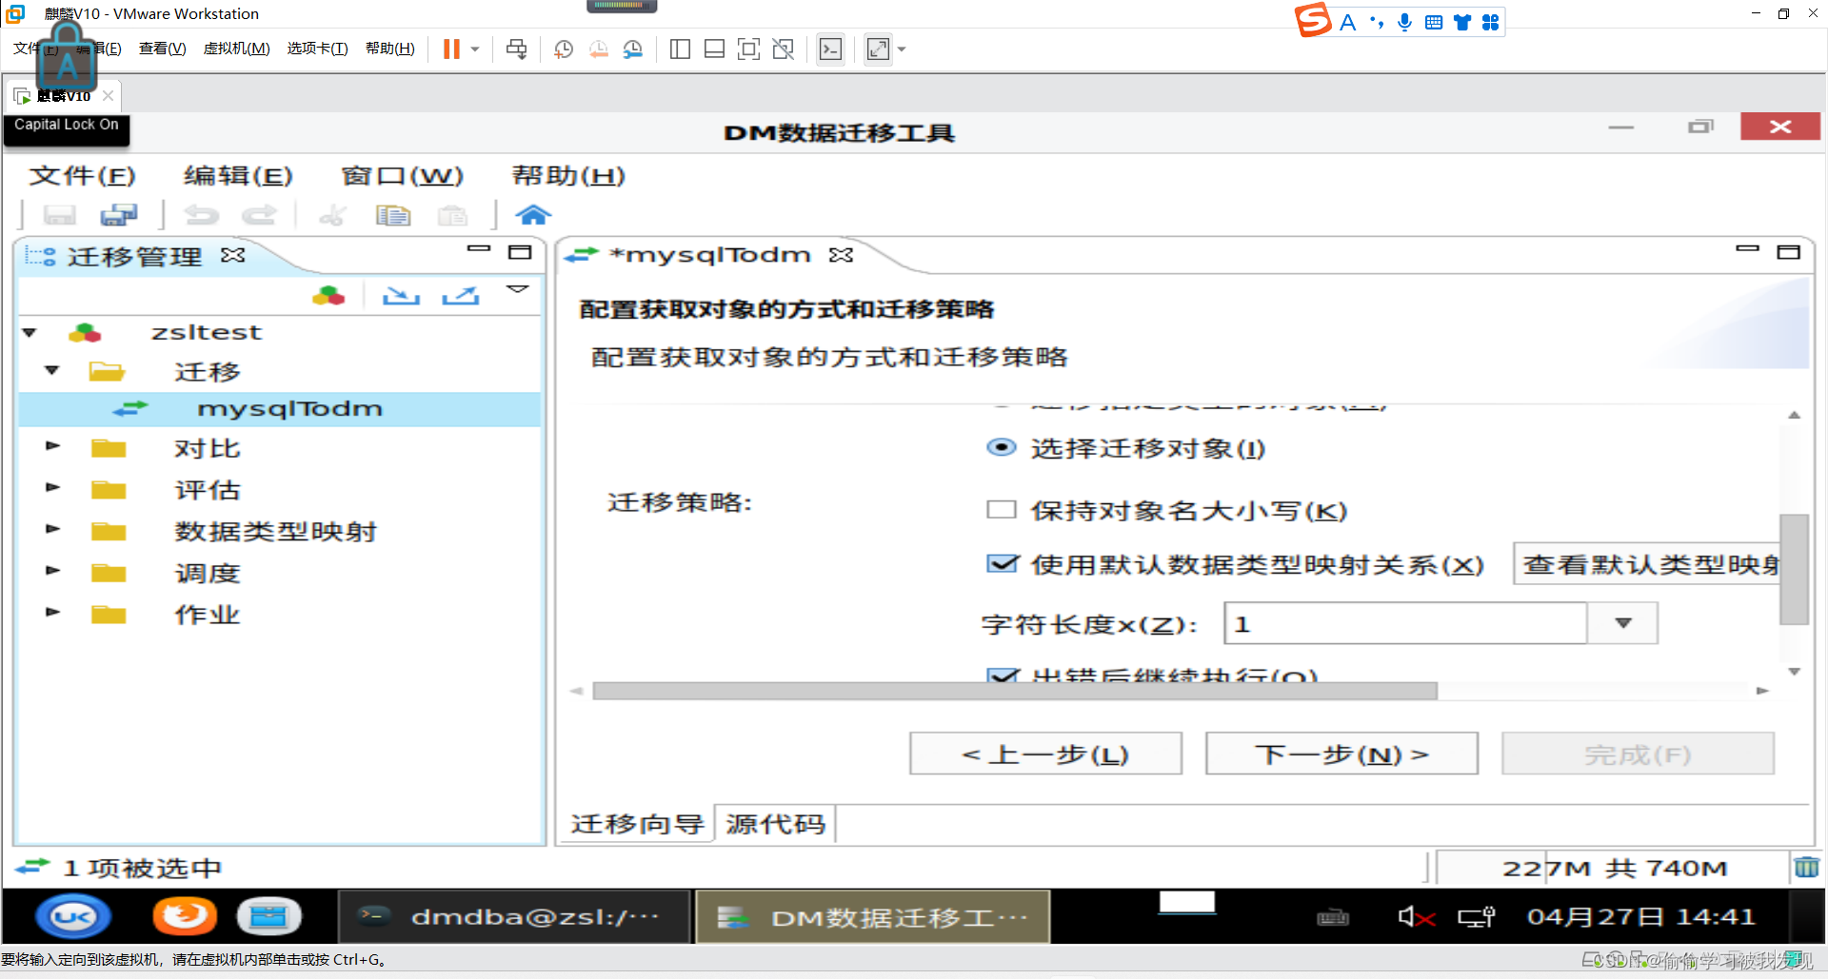The height and width of the screenshot is (979, 1828).
Task: Check 保持对象名大小写(K)
Action: click(1002, 510)
